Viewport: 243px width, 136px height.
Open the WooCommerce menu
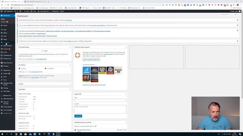click(8, 63)
